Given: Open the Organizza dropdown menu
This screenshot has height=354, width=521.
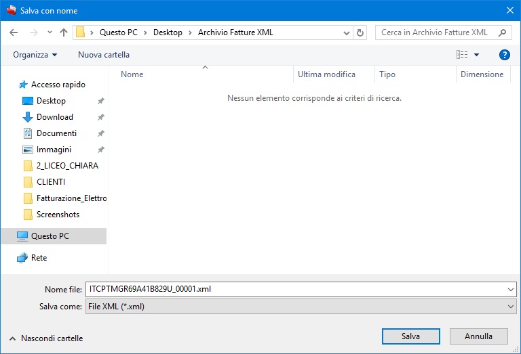Looking at the screenshot, I should coord(35,55).
